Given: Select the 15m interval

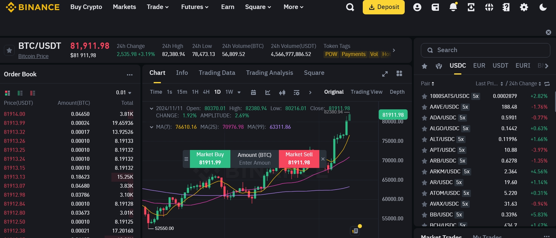Looking at the screenshot, I should 182,92.
